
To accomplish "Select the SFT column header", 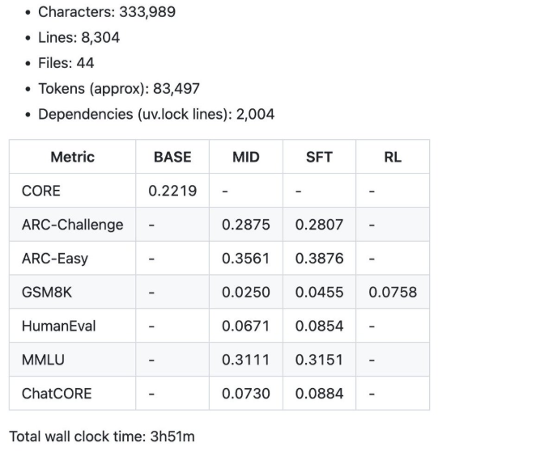I will (x=319, y=157).
